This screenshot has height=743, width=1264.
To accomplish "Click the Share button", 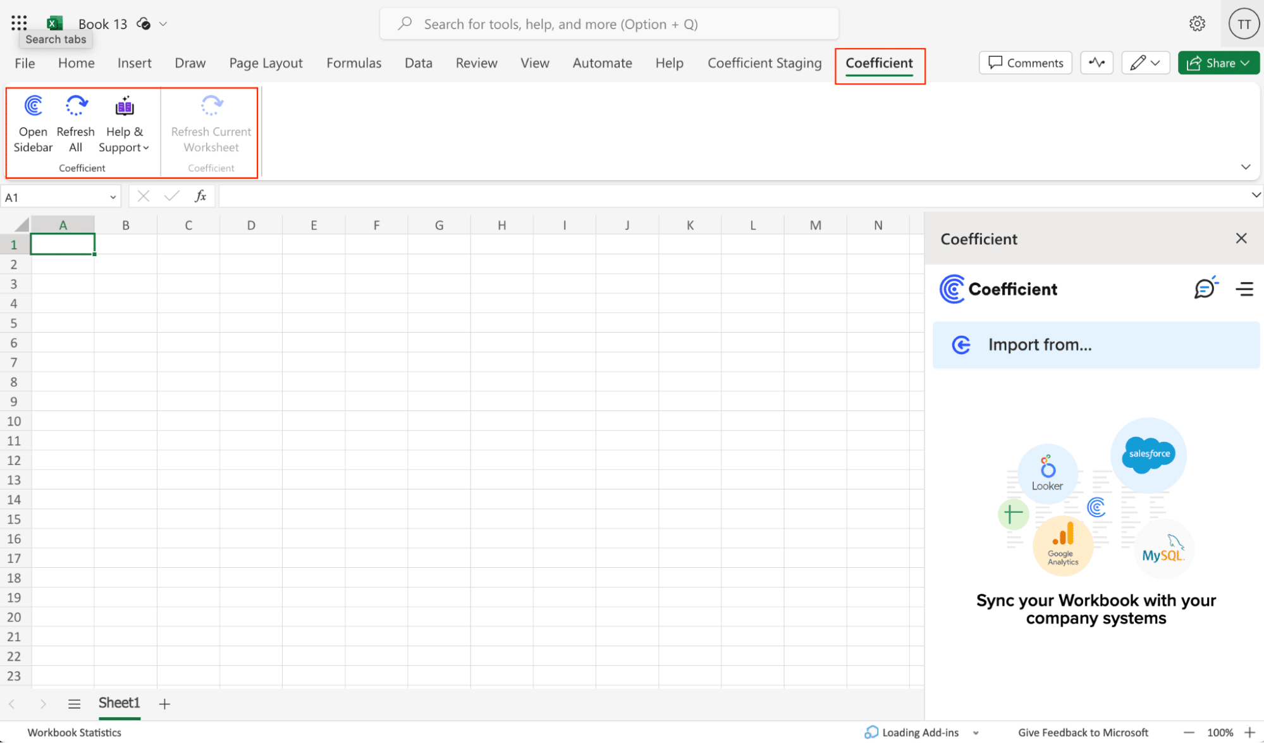I will pyautogui.click(x=1218, y=63).
